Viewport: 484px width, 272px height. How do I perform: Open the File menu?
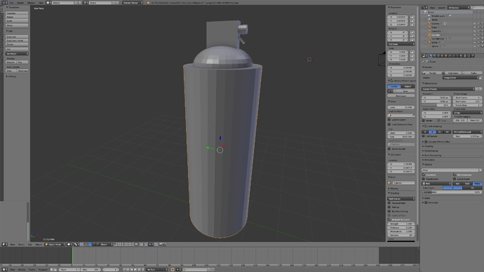click(x=11, y=3)
